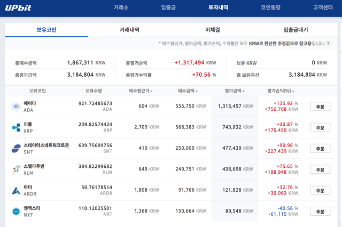Switch to the 미체결 tab
The image size is (342, 227).
tap(213, 30)
